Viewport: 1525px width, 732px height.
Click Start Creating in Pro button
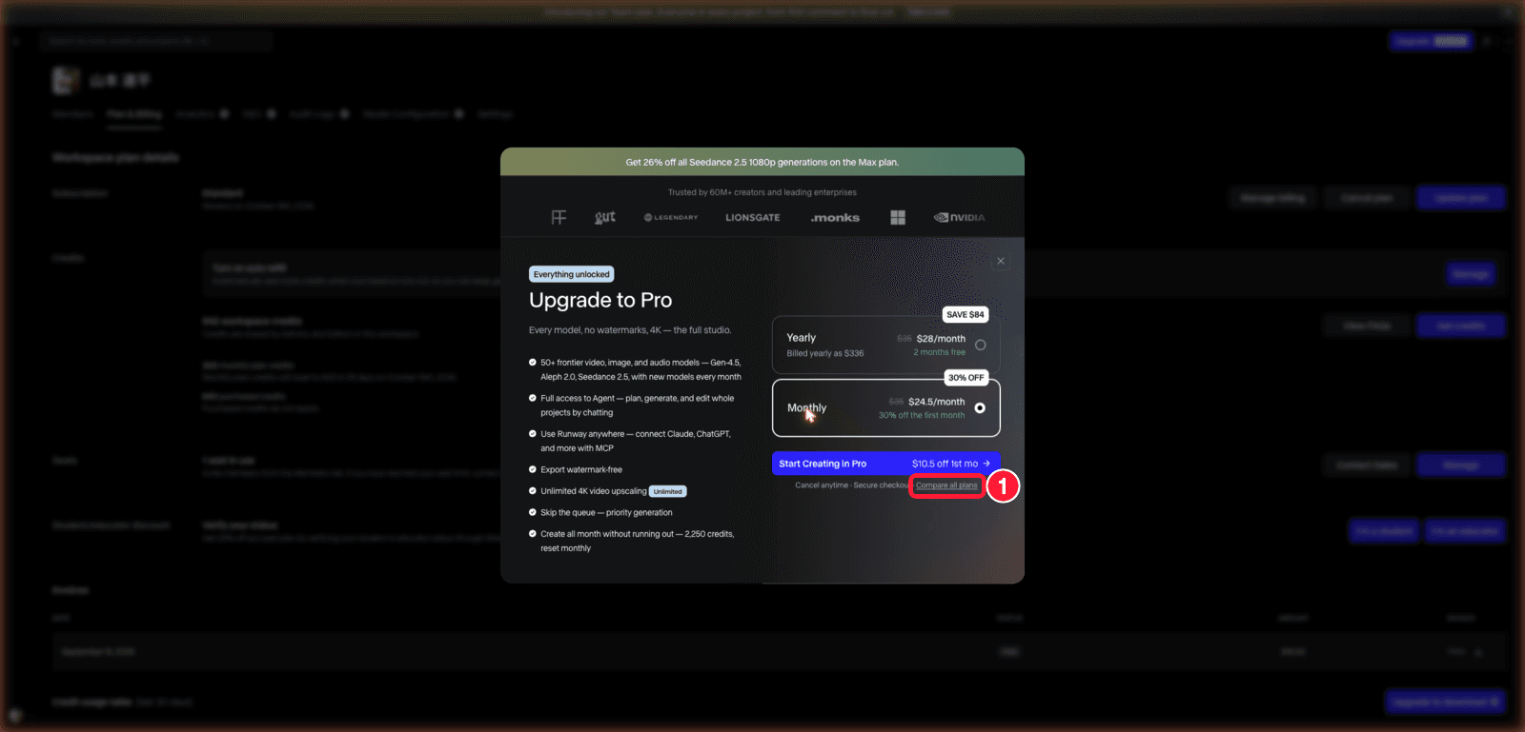(x=885, y=464)
